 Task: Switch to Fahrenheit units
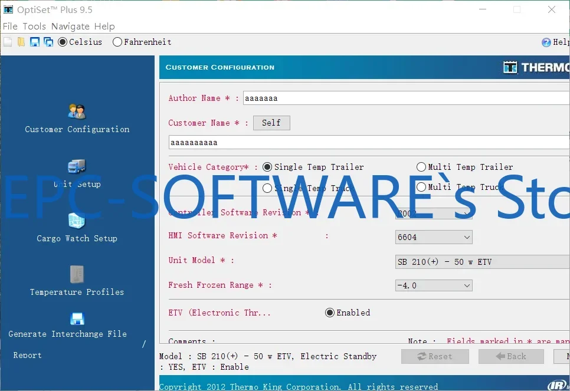pos(142,42)
